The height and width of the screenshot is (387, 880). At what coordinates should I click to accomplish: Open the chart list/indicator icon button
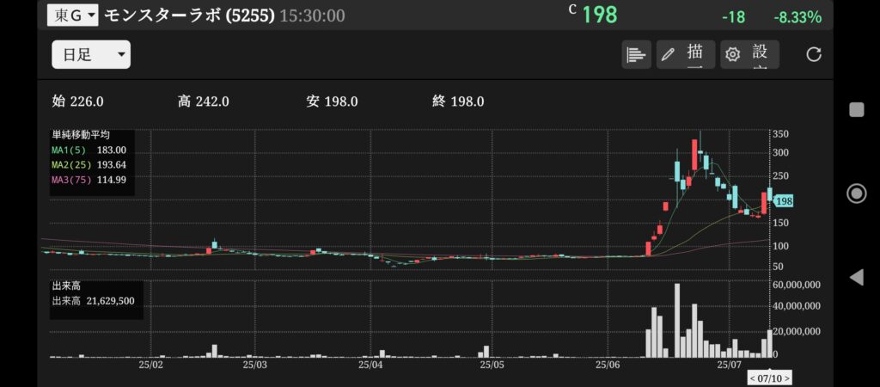(x=636, y=54)
